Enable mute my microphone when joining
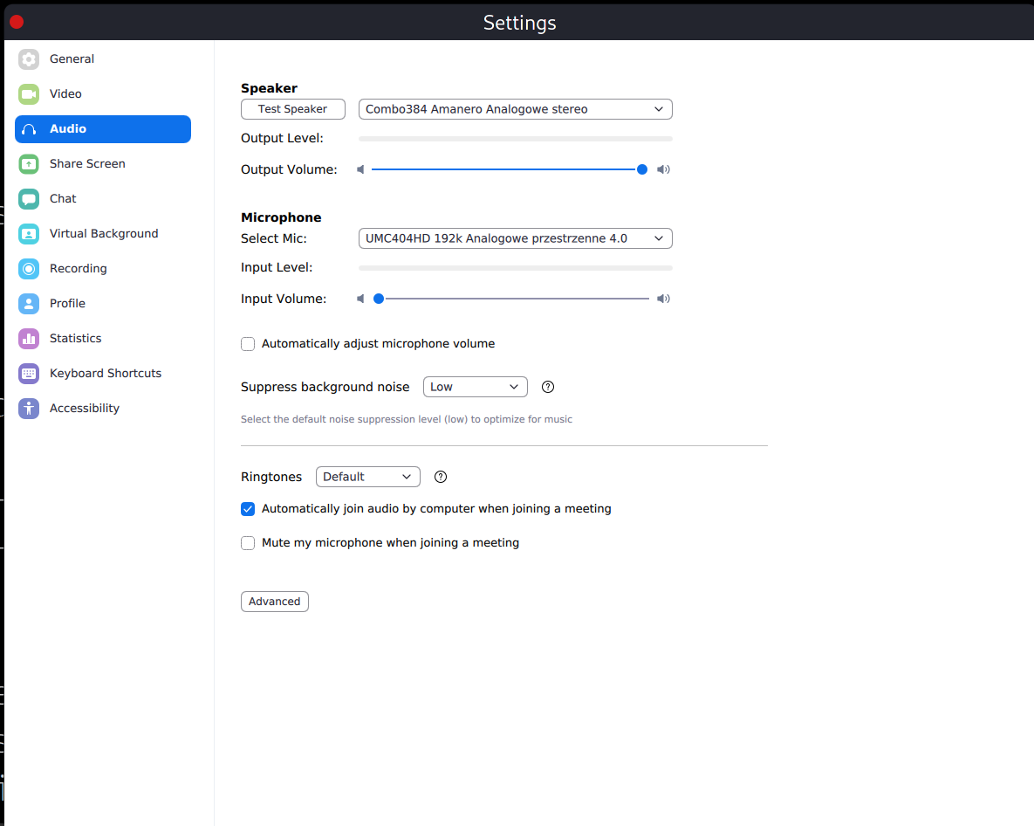1034x826 pixels. (x=248, y=543)
